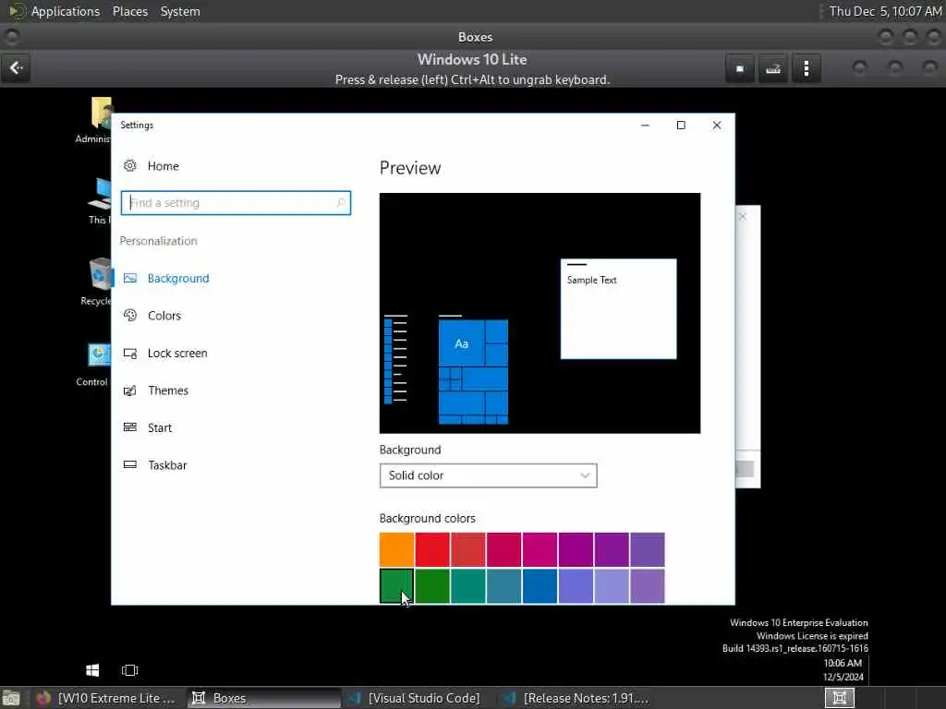Click the show desktop icon in bottom panel

11,698
